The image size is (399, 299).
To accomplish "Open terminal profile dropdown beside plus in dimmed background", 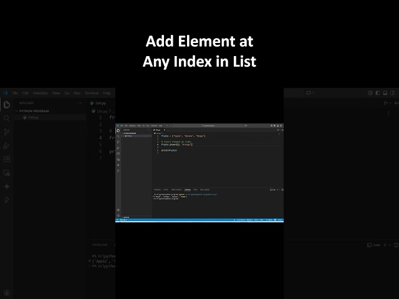I will tap(390, 245).
